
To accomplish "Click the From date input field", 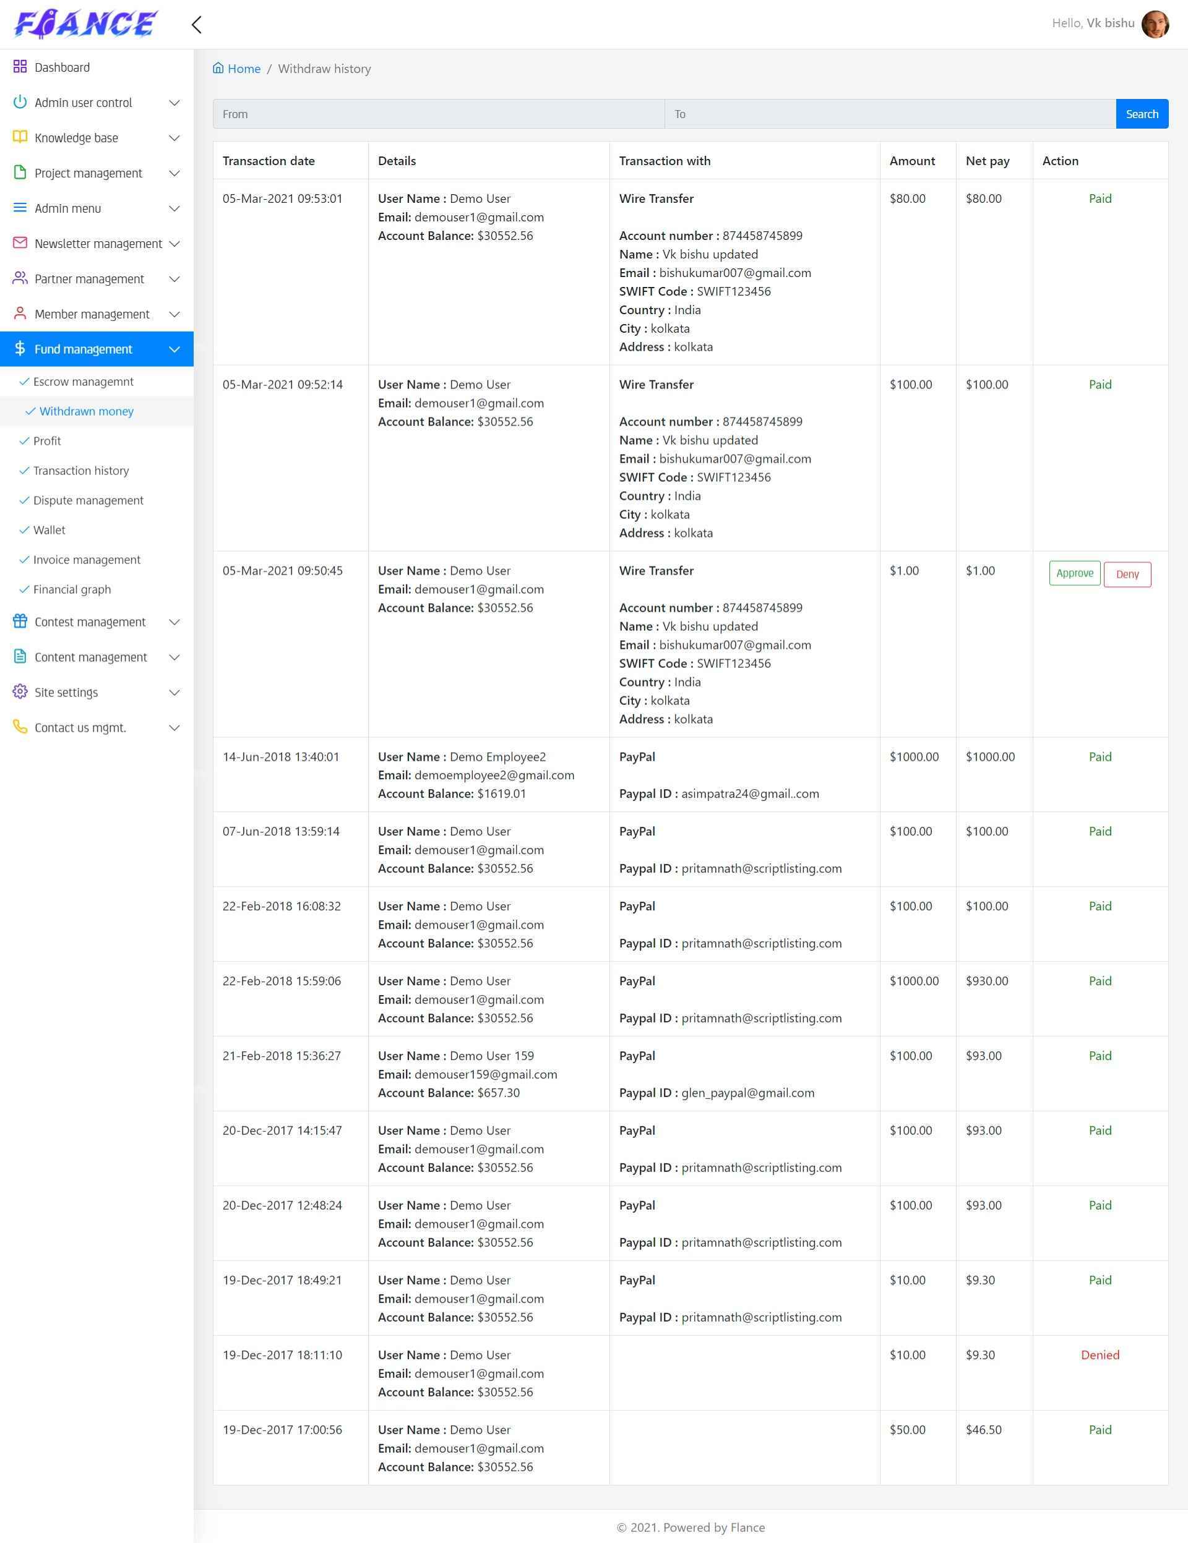I will (438, 114).
